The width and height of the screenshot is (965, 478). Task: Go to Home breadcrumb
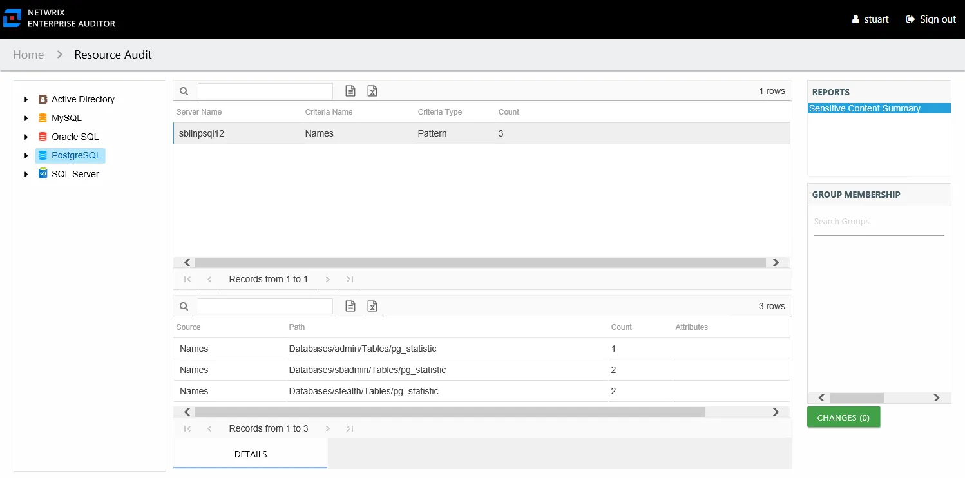click(x=28, y=55)
